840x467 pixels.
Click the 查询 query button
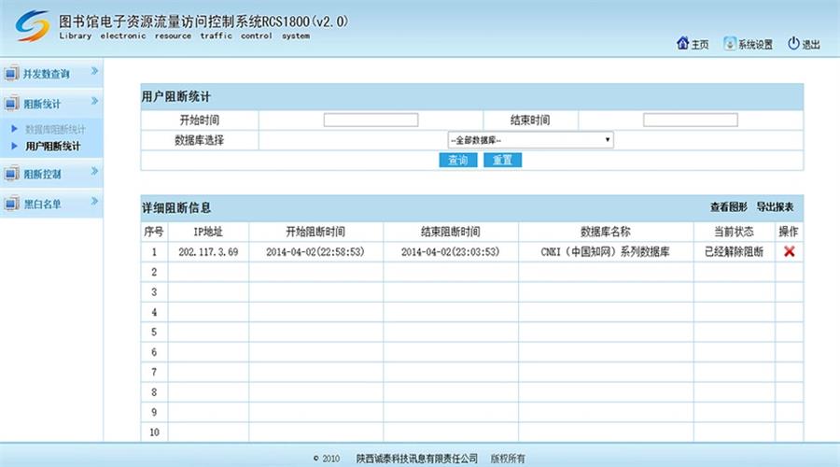tap(457, 161)
